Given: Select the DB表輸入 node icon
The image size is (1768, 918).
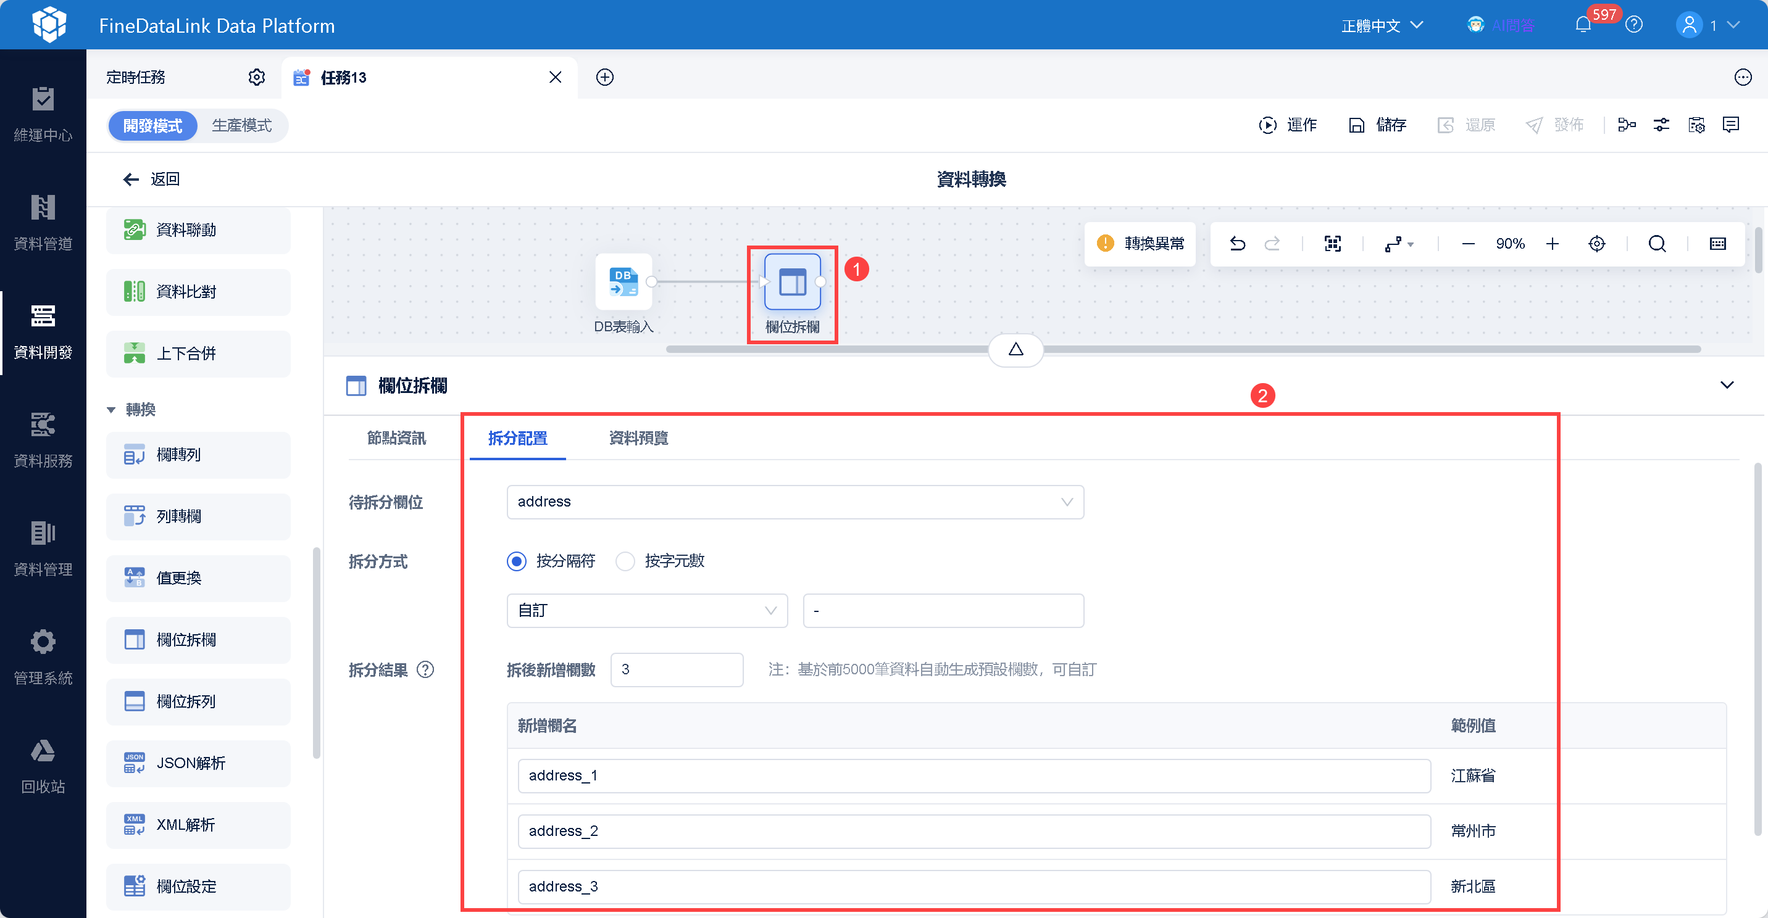Looking at the screenshot, I should (623, 283).
